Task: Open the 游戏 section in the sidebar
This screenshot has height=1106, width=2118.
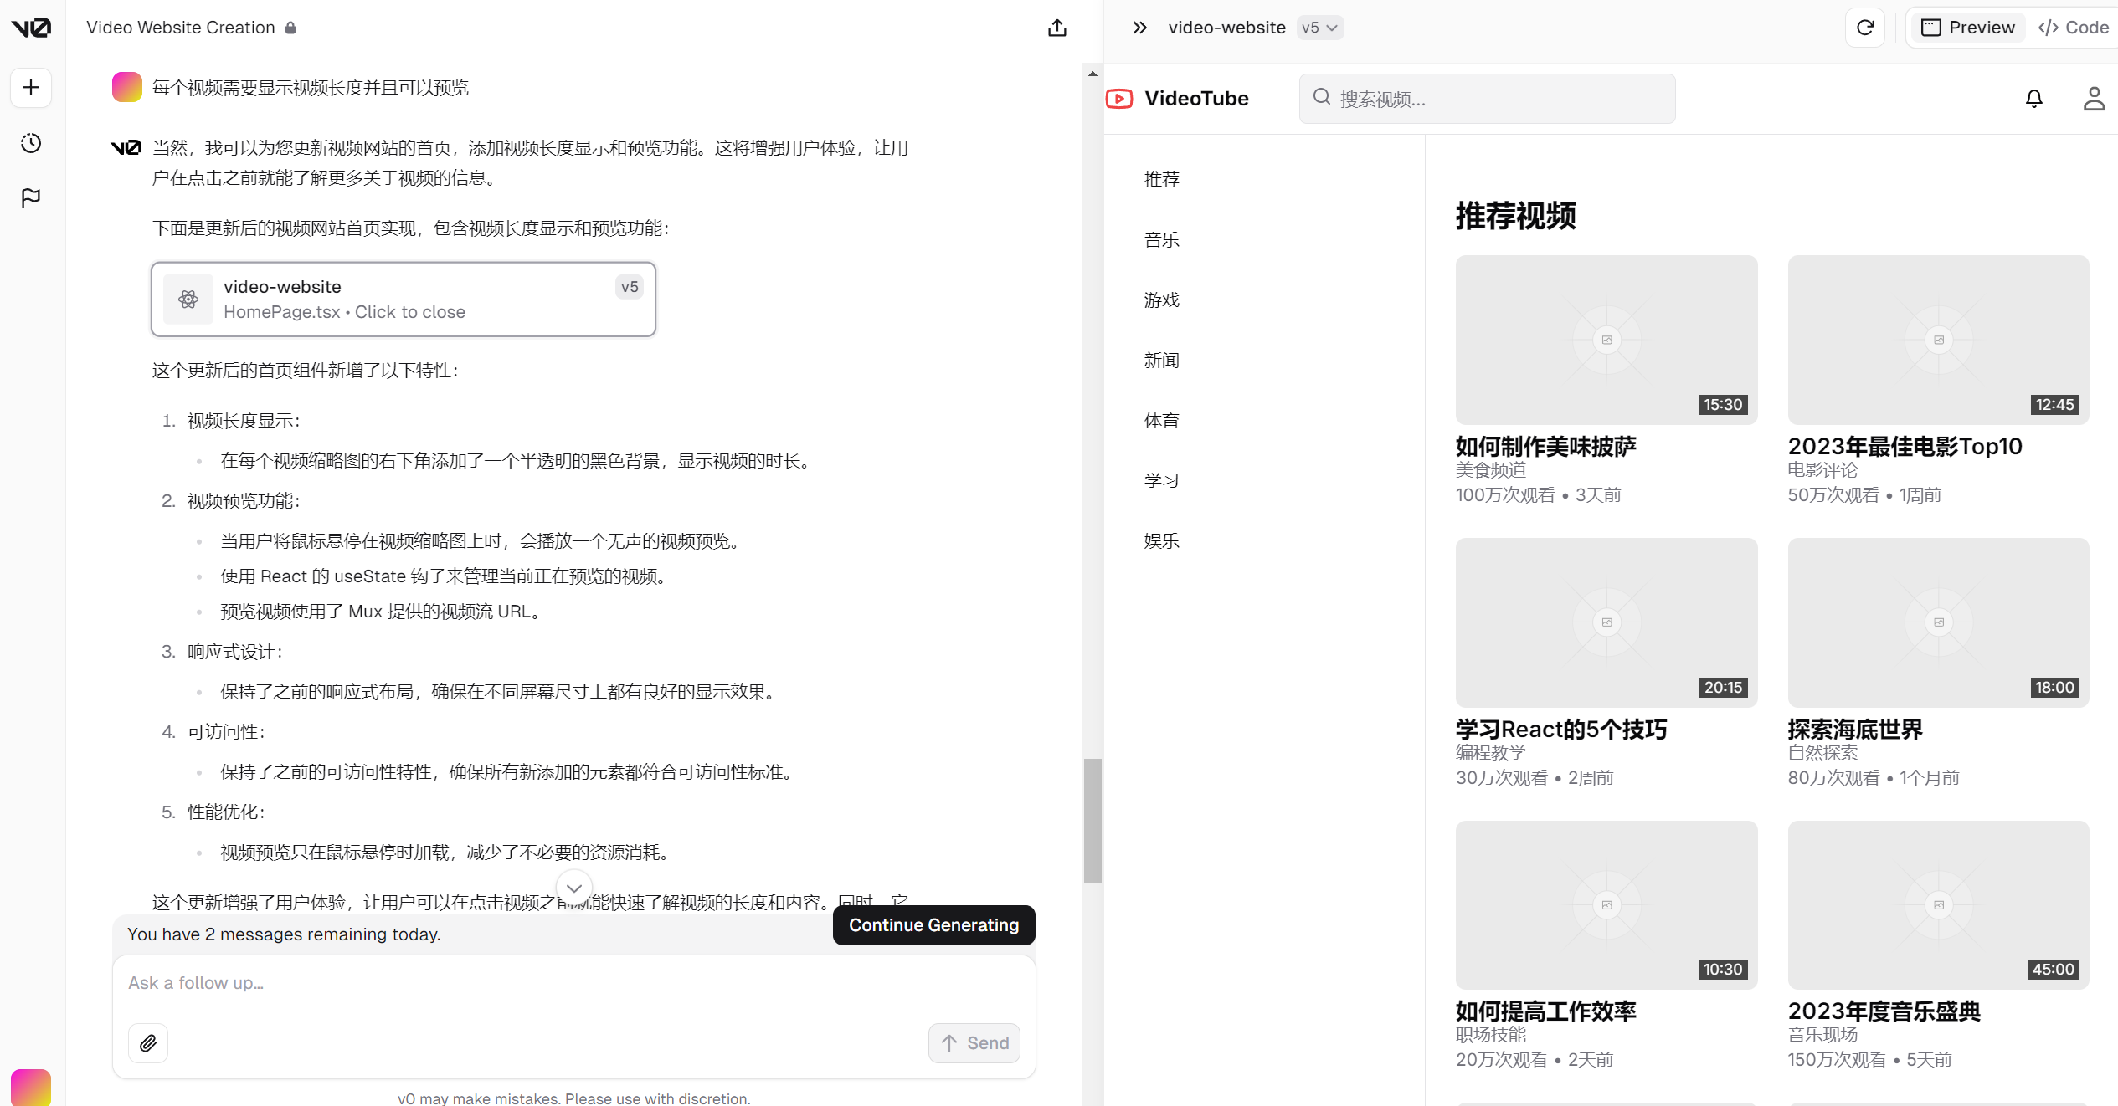Action: [1162, 300]
